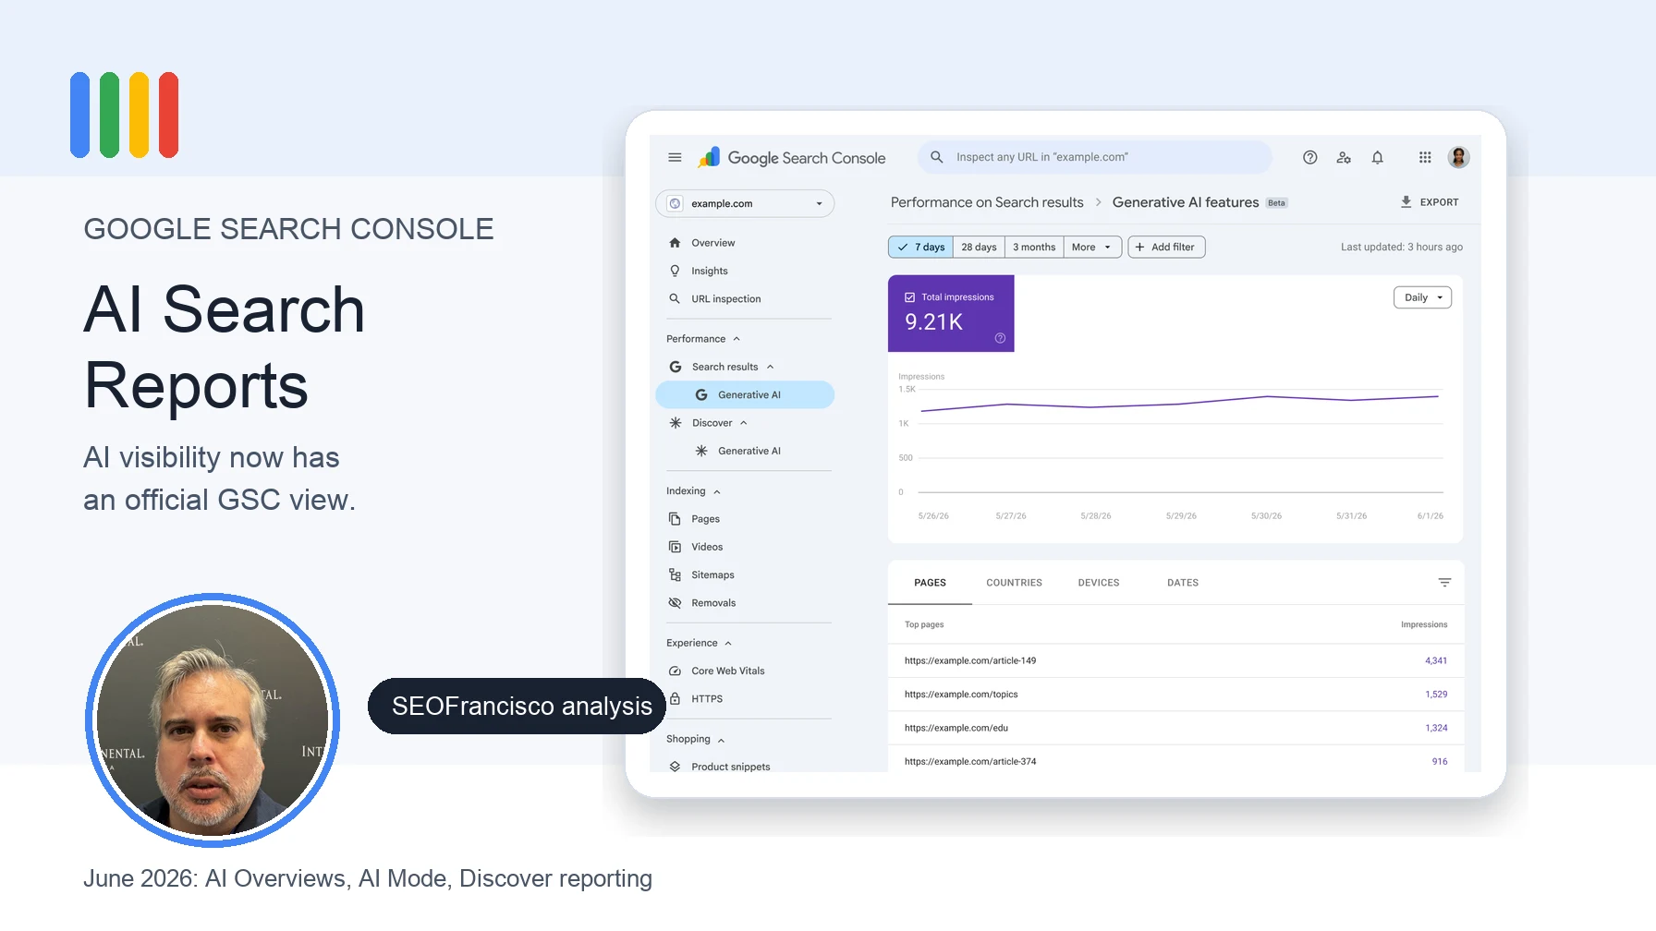Go to Performance on Search results breadcrumb
This screenshot has width=1656, height=931.
pyautogui.click(x=987, y=202)
